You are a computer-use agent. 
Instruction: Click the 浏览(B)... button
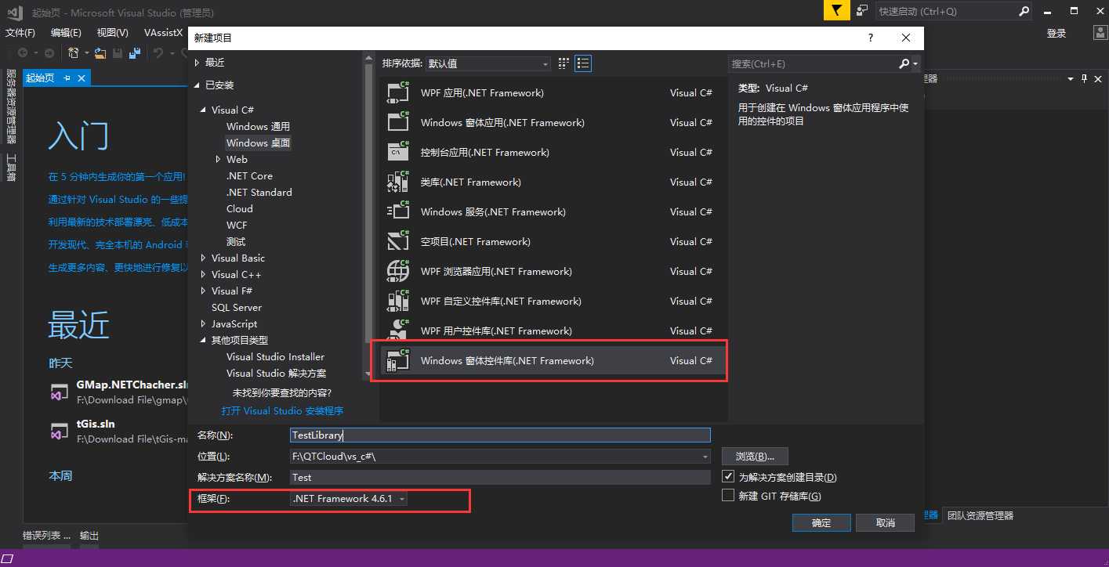755,456
